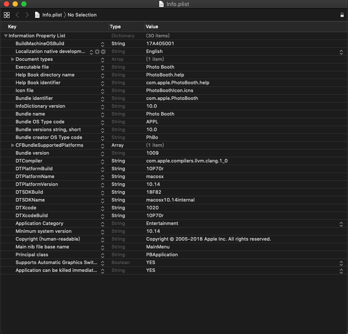Select the value PhotoBooth.help
The height and width of the screenshot is (334, 348).
[x=165, y=75]
